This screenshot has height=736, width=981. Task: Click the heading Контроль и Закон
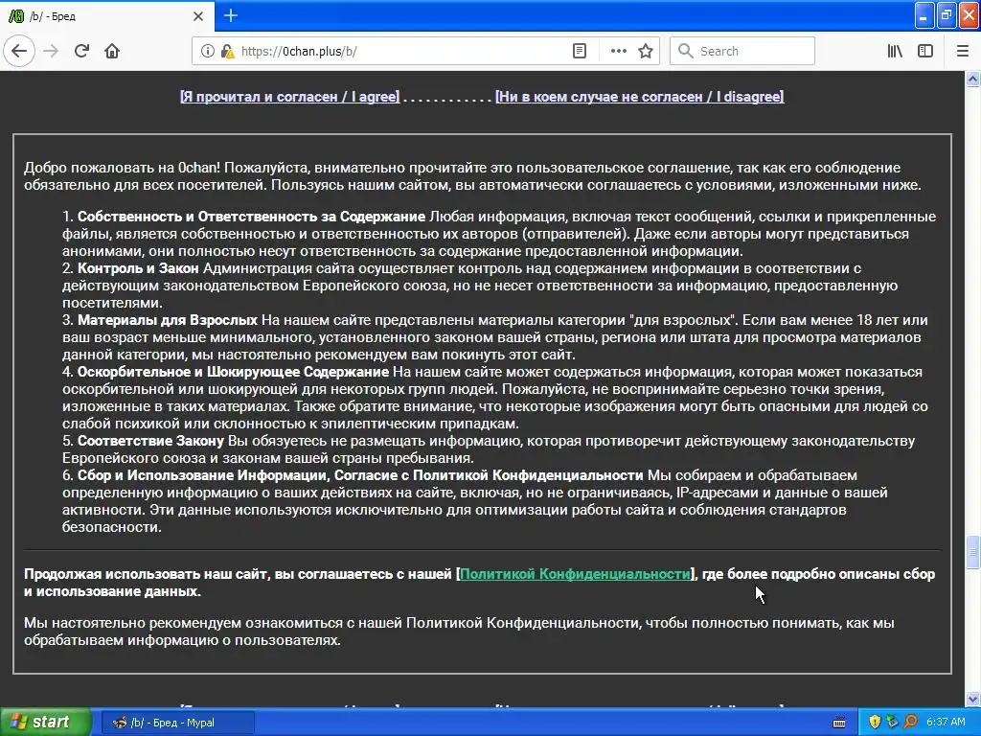(138, 268)
